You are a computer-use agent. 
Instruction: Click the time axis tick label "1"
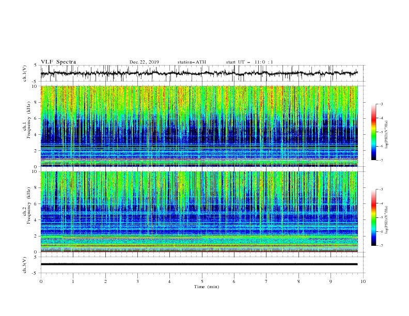[x=73, y=281]
